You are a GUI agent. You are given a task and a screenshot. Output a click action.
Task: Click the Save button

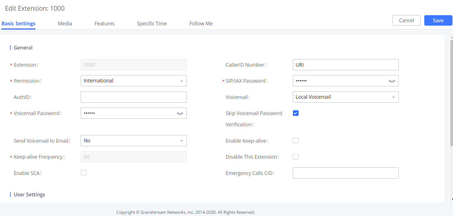click(x=438, y=21)
